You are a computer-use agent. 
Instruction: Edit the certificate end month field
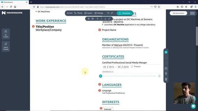(119, 67)
